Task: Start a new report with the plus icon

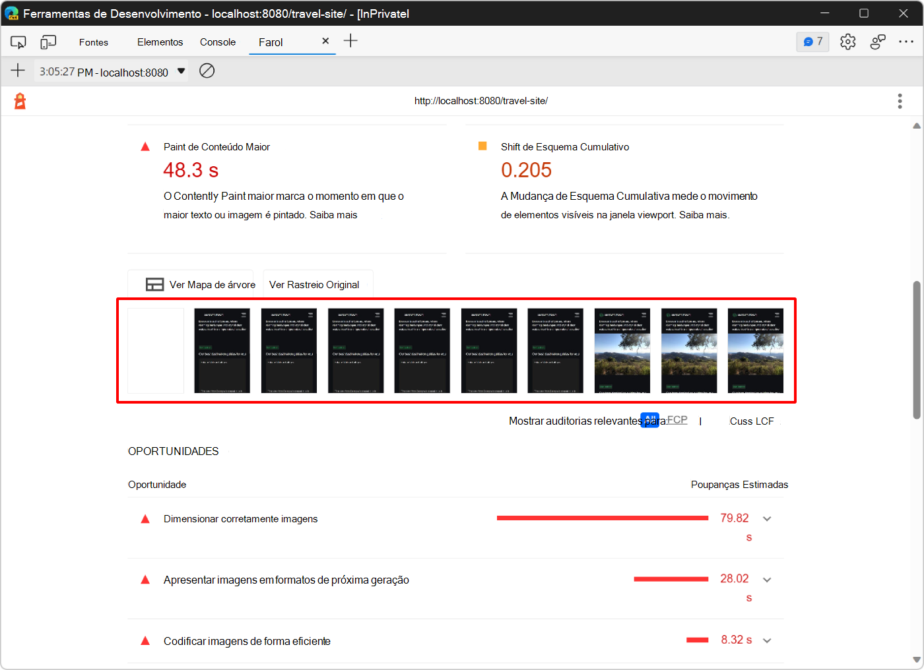Action: pos(18,71)
